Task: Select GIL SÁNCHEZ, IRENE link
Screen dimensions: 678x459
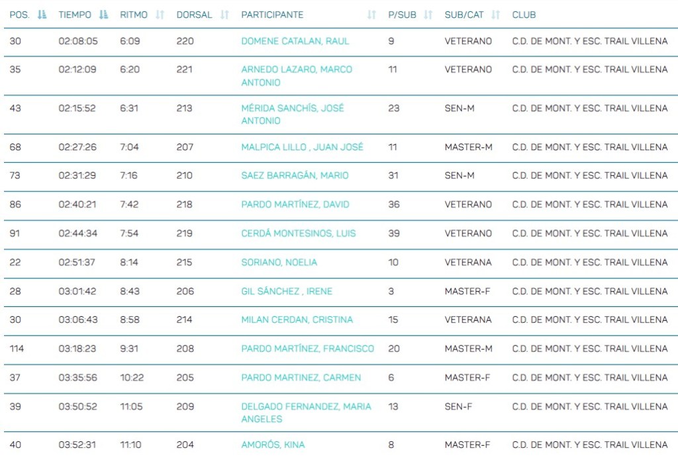Action: click(287, 291)
